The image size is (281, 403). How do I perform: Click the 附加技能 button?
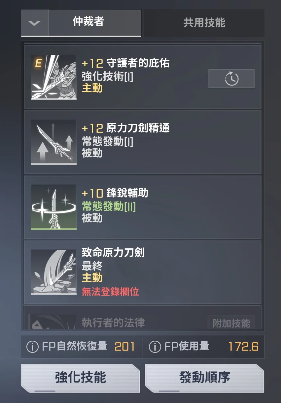(x=231, y=323)
